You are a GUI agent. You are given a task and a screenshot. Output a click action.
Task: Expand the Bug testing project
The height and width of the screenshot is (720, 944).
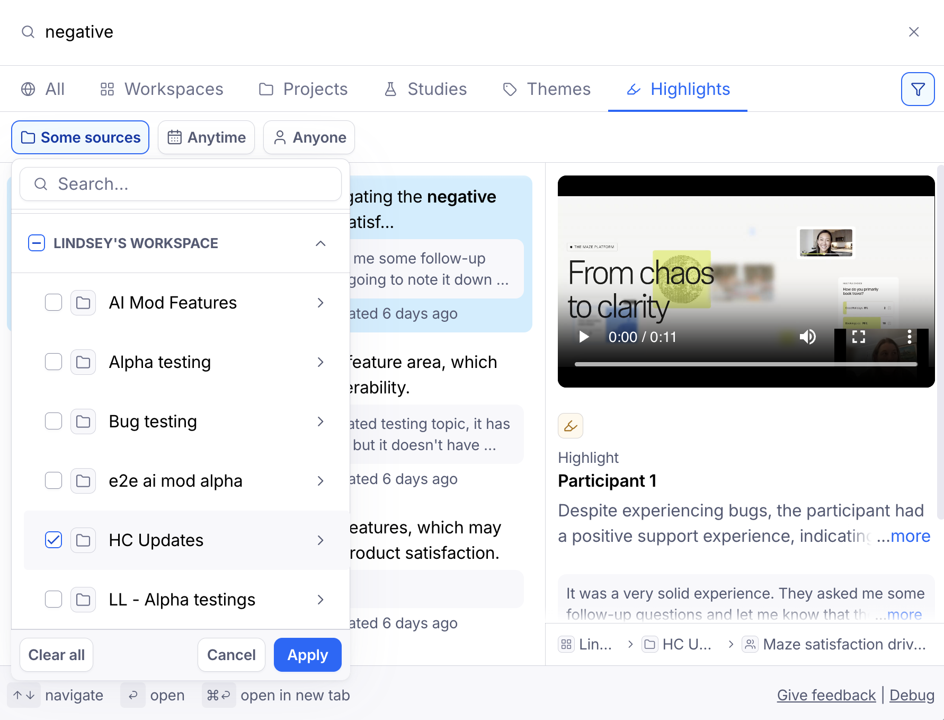(320, 422)
